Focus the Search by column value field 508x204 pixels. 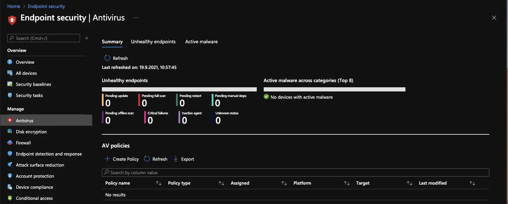[295, 172]
